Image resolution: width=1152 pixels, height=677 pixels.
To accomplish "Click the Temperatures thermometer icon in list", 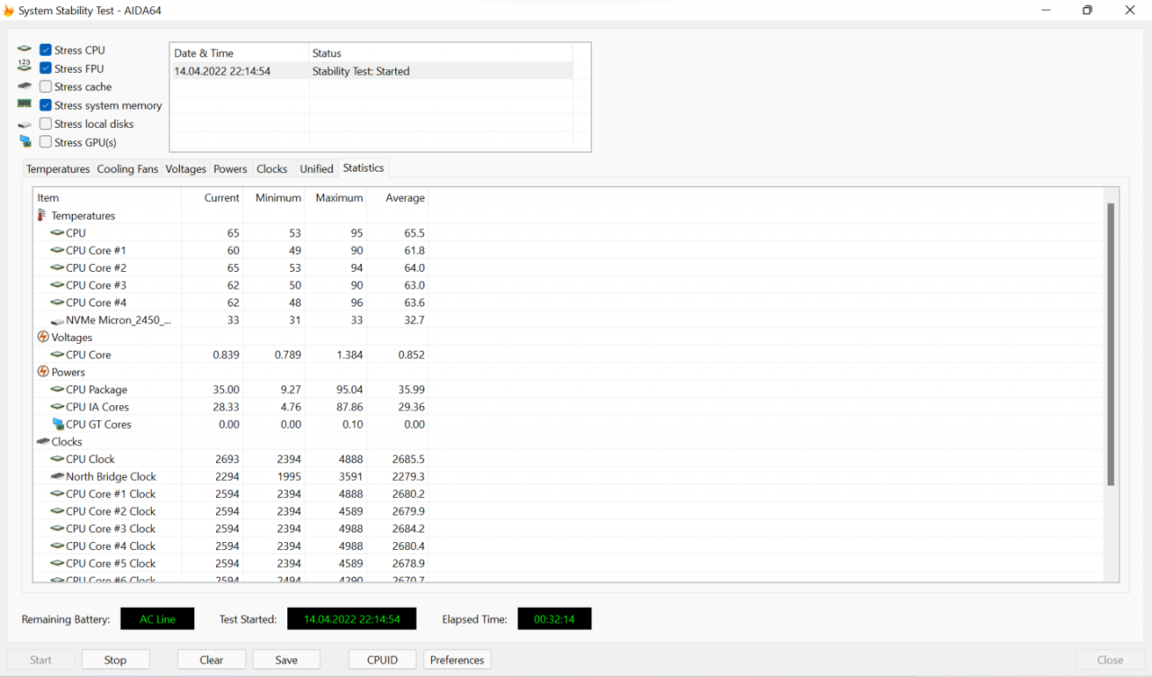I will pos(41,216).
